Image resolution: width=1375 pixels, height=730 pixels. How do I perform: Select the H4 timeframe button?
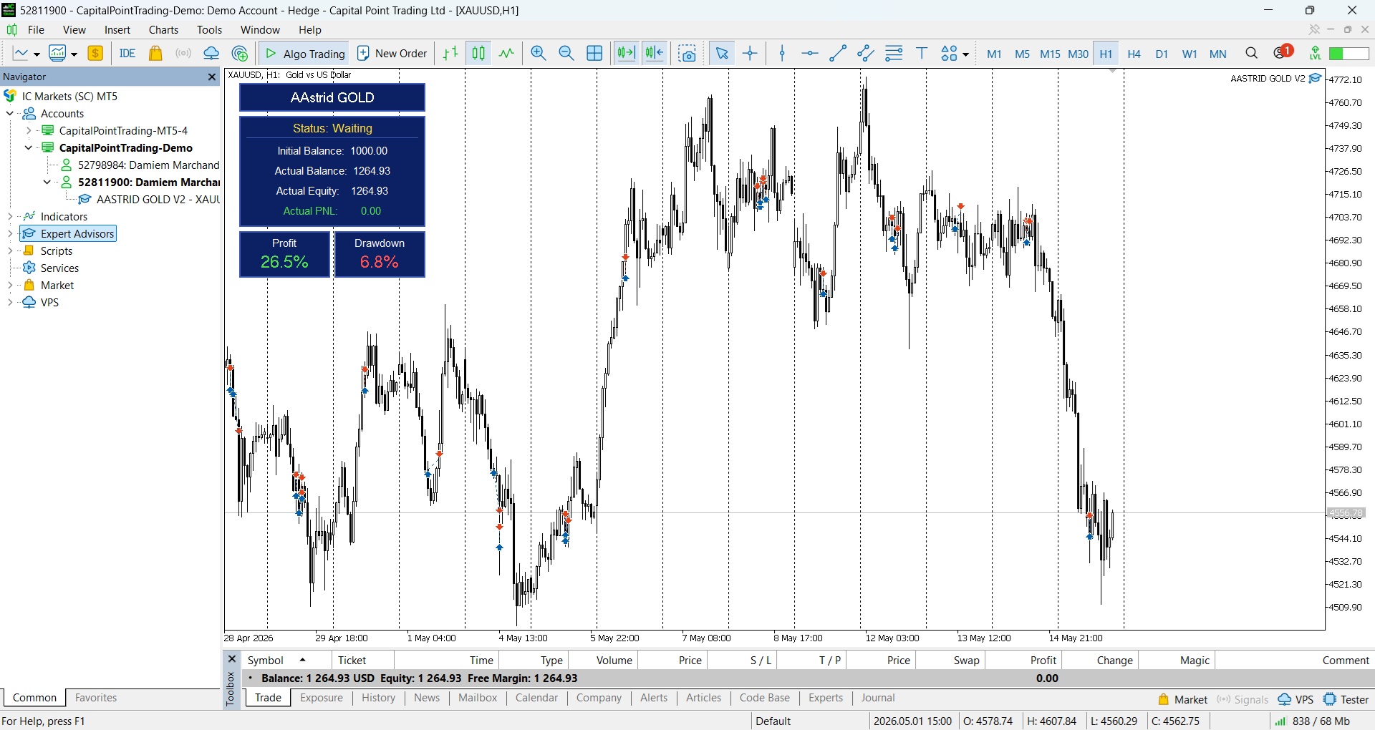coord(1134,54)
